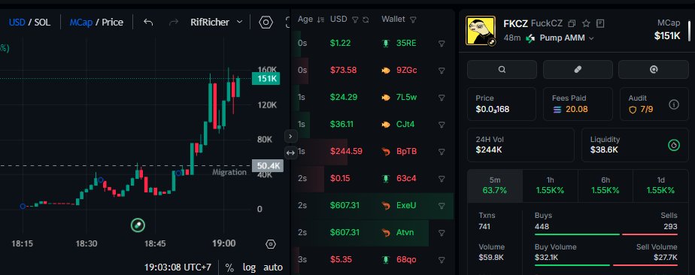Click the 50.4K Migration level label

pos(268,166)
